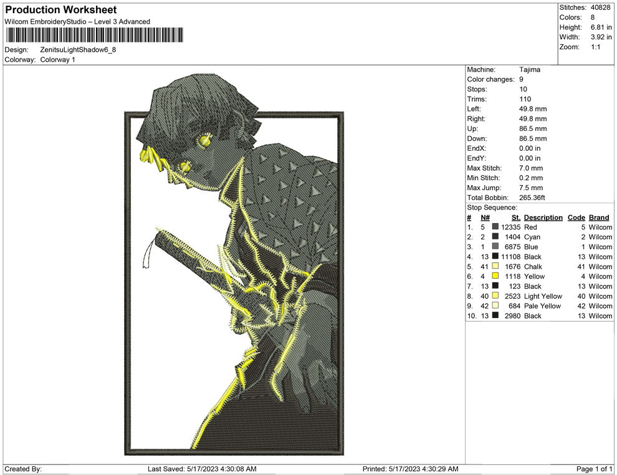This screenshot has width=617, height=475.
Task: Click the Blue thread color swatch in row 3
Action: click(495, 246)
